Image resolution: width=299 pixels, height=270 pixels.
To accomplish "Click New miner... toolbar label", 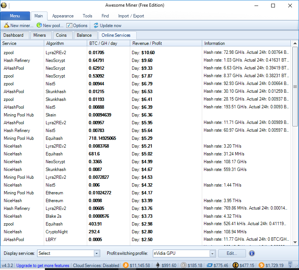I will 22,25.
